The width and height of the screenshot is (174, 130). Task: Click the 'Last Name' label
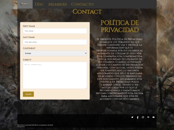pyautogui.click(x=29, y=37)
